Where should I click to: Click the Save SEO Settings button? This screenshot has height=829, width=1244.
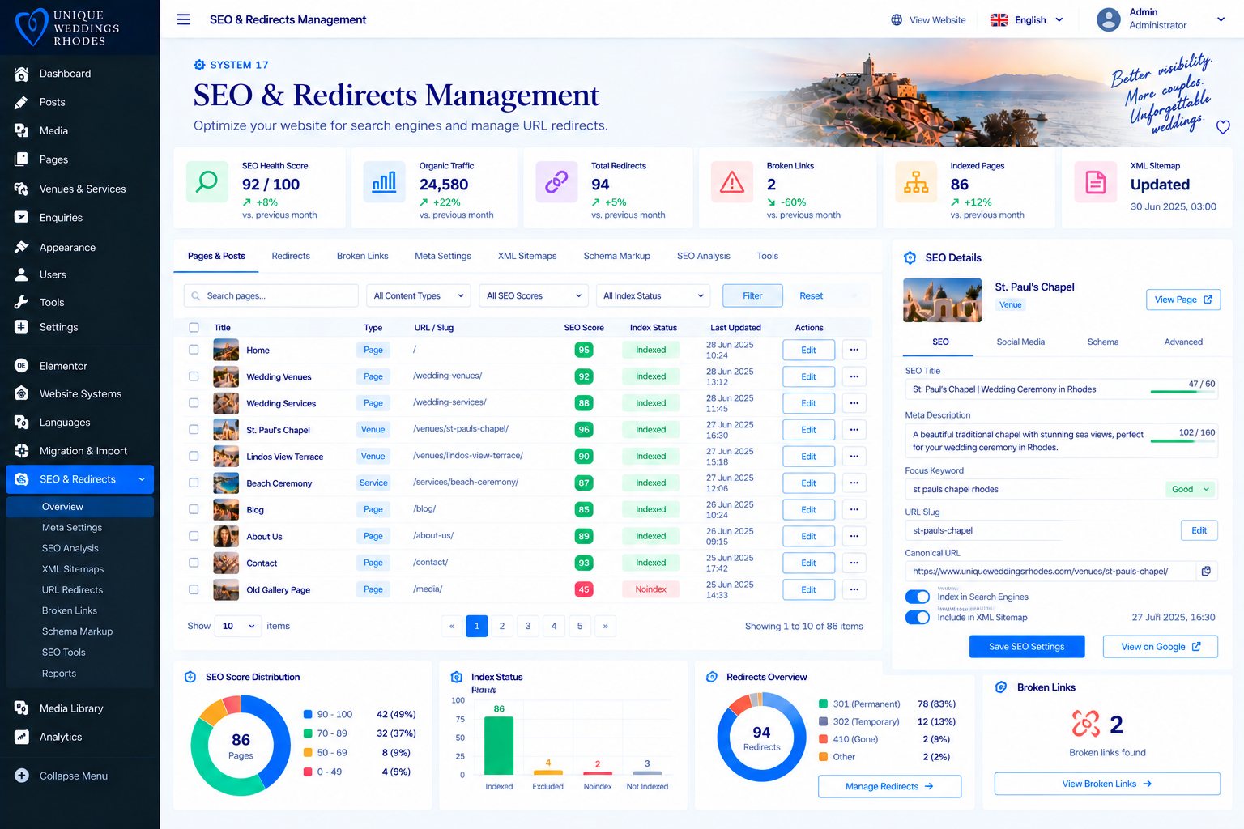click(1027, 647)
